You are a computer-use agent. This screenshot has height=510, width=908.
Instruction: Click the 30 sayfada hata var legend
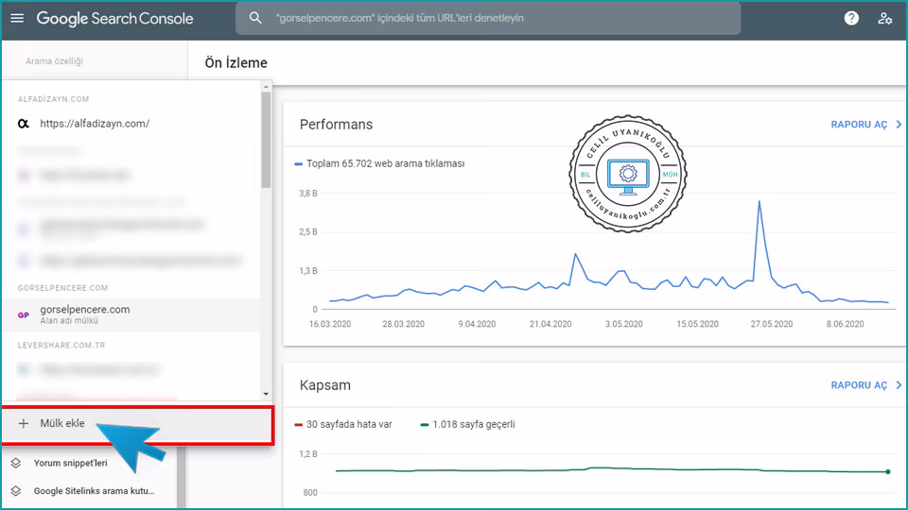click(343, 424)
